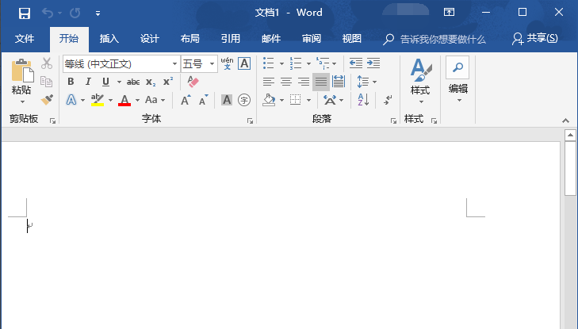The image size is (578, 329).
Task: Toggle character shading A icon
Action: pyautogui.click(x=227, y=100)
